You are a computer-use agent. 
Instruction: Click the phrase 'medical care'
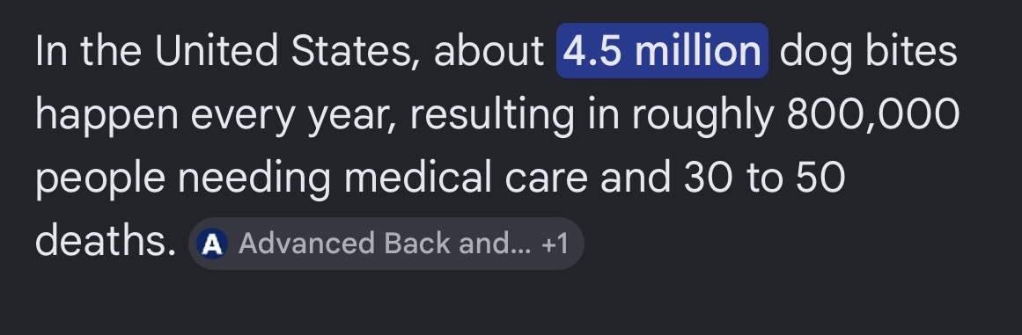466,177
